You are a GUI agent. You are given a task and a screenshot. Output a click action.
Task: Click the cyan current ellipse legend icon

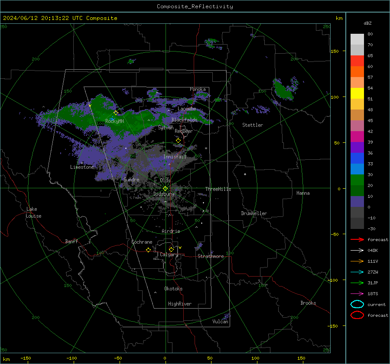coord(357,304)
